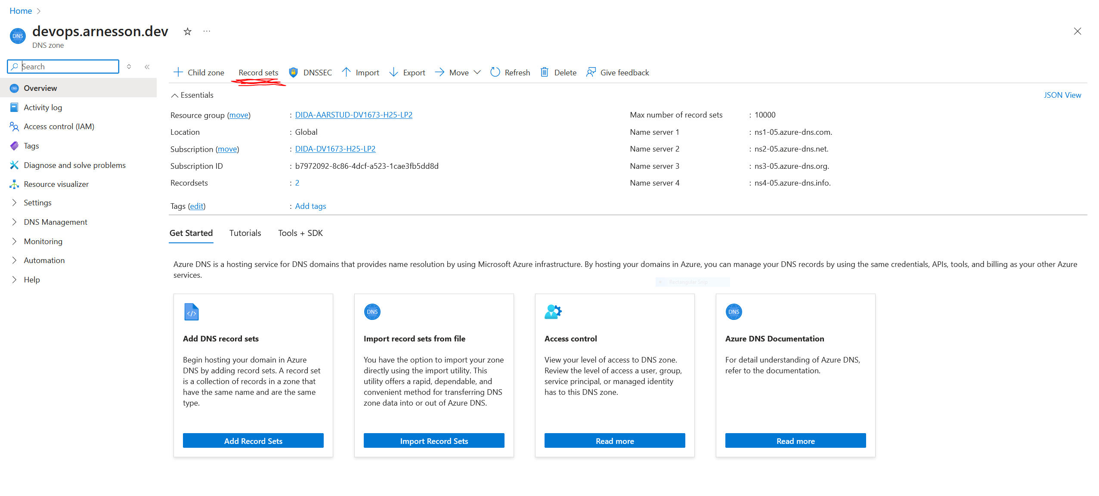The image size is (1099, 496).
Task: Click the Refresh toolbar icon
Action: pos(495,72)
